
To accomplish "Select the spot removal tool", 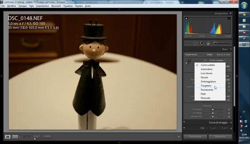I will tap(195, 43).
